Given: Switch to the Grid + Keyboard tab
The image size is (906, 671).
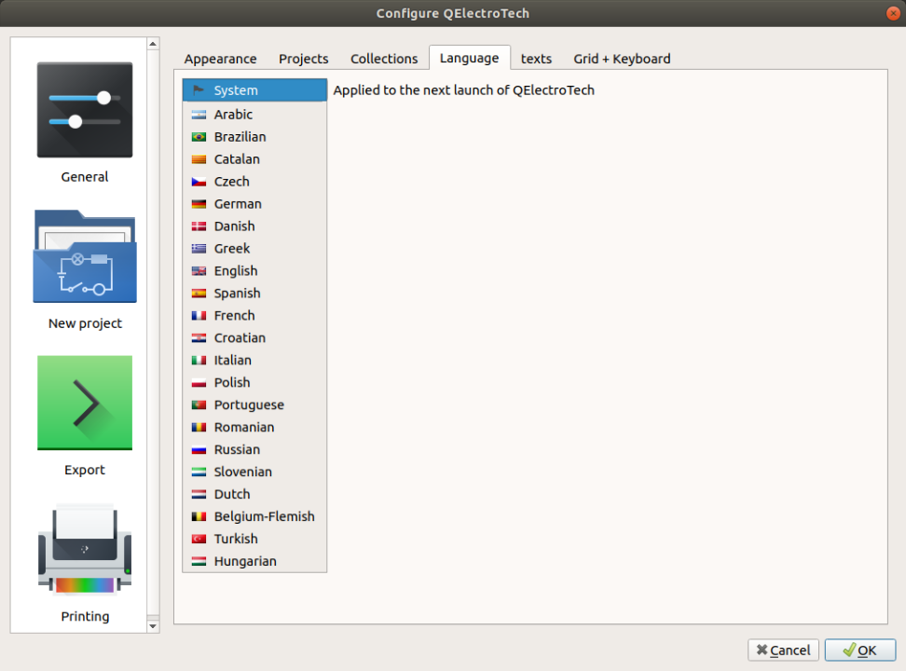Looking at the screenshot, I should (622, 59).
